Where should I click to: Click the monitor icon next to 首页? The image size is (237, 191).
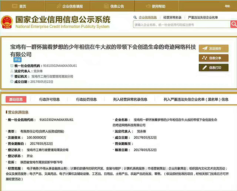pyautogui.click(x=15, y=6)
